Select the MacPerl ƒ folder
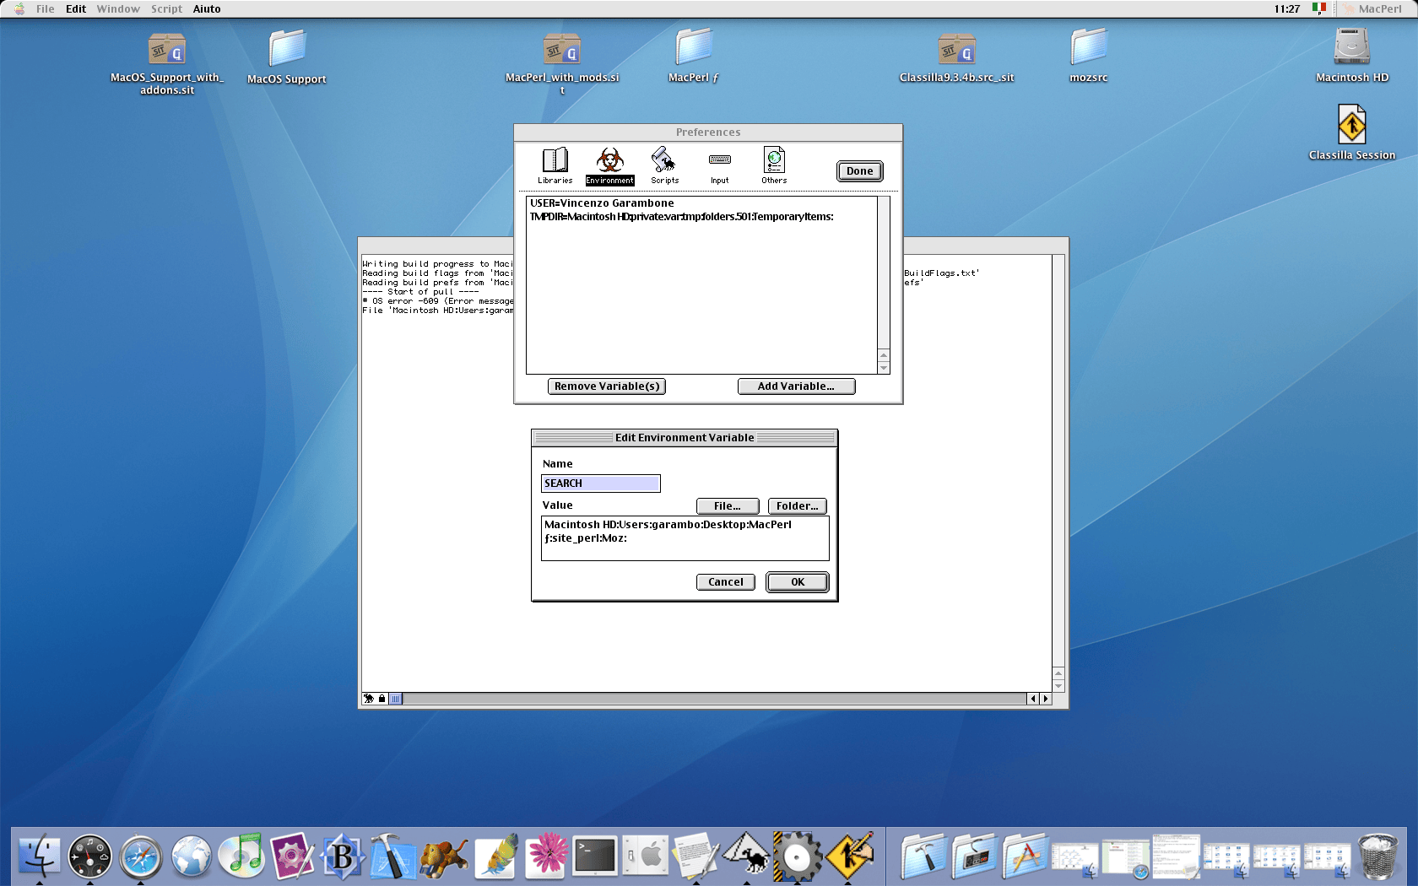Screen dimensions: 1418x886 click(694, 56)
